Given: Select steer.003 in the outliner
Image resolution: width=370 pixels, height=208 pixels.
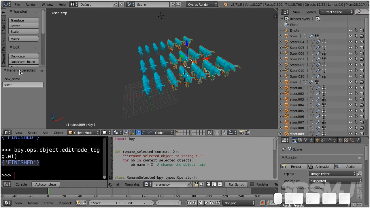Looking at the screenshot, I should click(x=297, y=99).
